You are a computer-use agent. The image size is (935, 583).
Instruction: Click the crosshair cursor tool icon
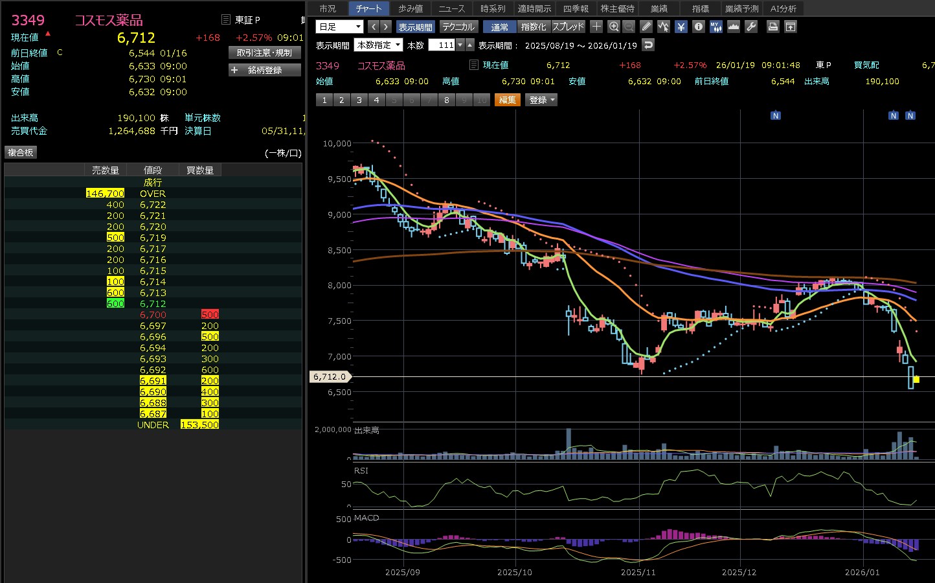pos(596,27)
